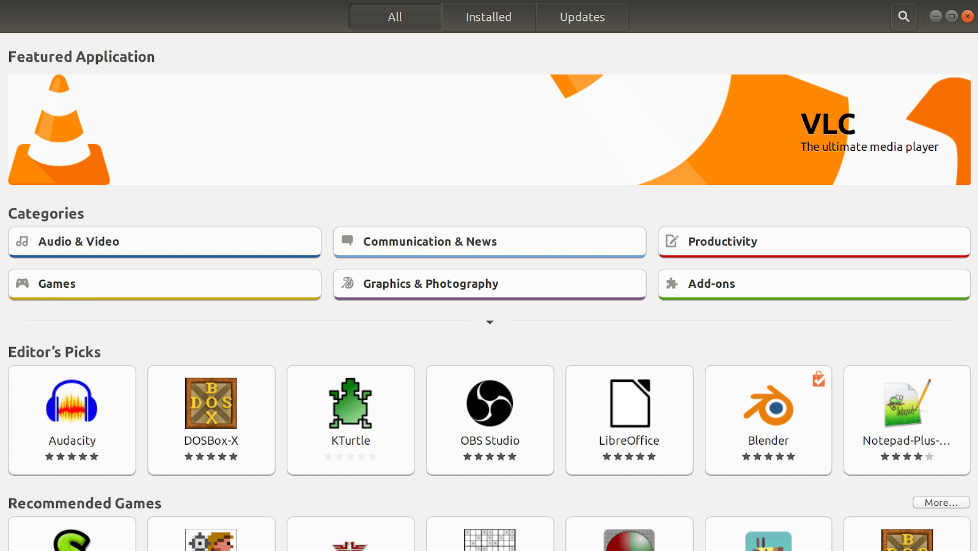Open the wooden B crate game icon
This screenshot has height=551, width=978.
coord(907,540)
